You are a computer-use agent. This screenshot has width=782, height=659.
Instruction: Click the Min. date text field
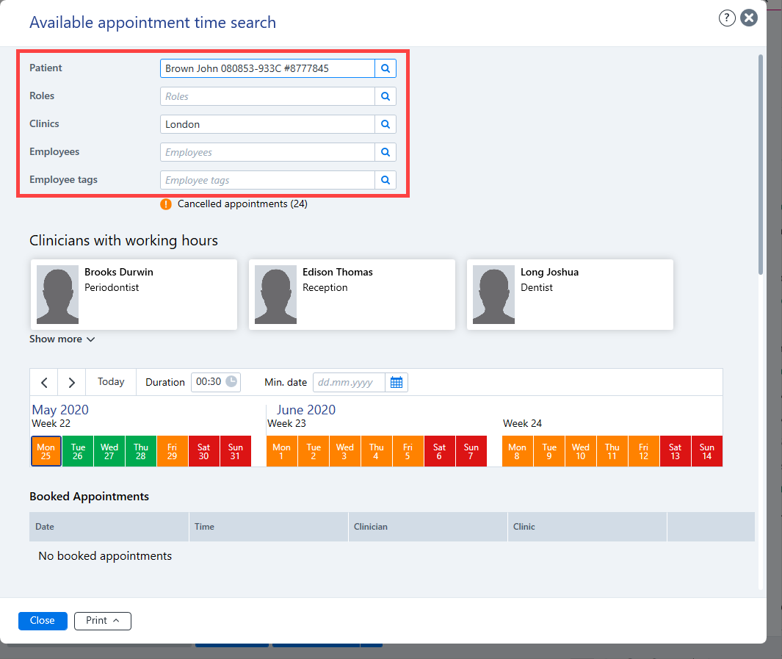[349, 383]
